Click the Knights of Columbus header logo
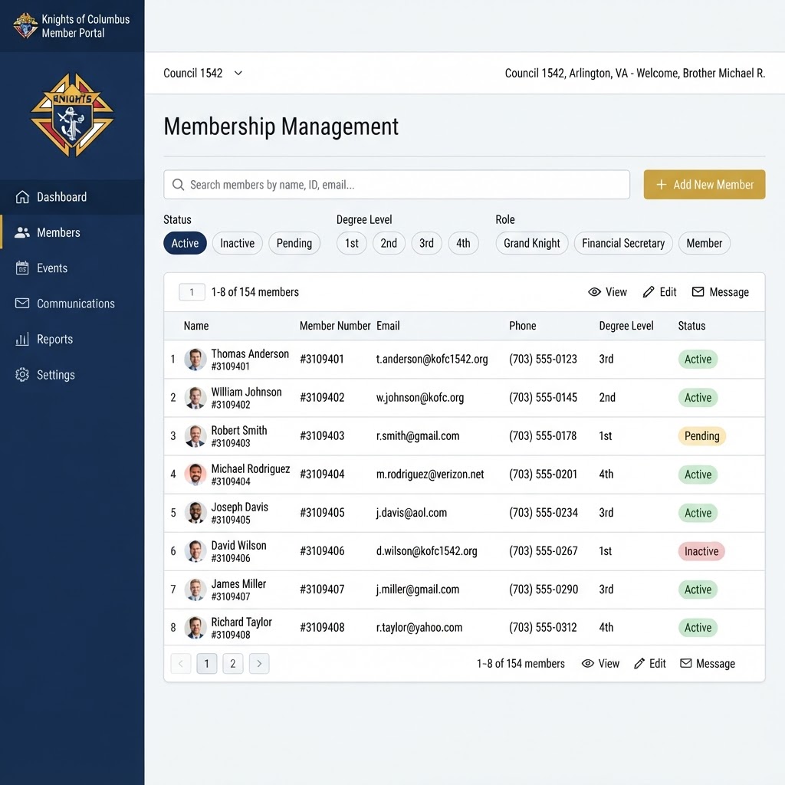This screenshot has width=785, height=785. click(x=25, y=25)
